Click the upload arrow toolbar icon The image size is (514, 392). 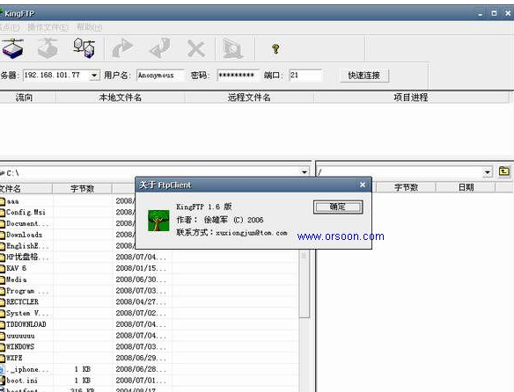[122, 48]
